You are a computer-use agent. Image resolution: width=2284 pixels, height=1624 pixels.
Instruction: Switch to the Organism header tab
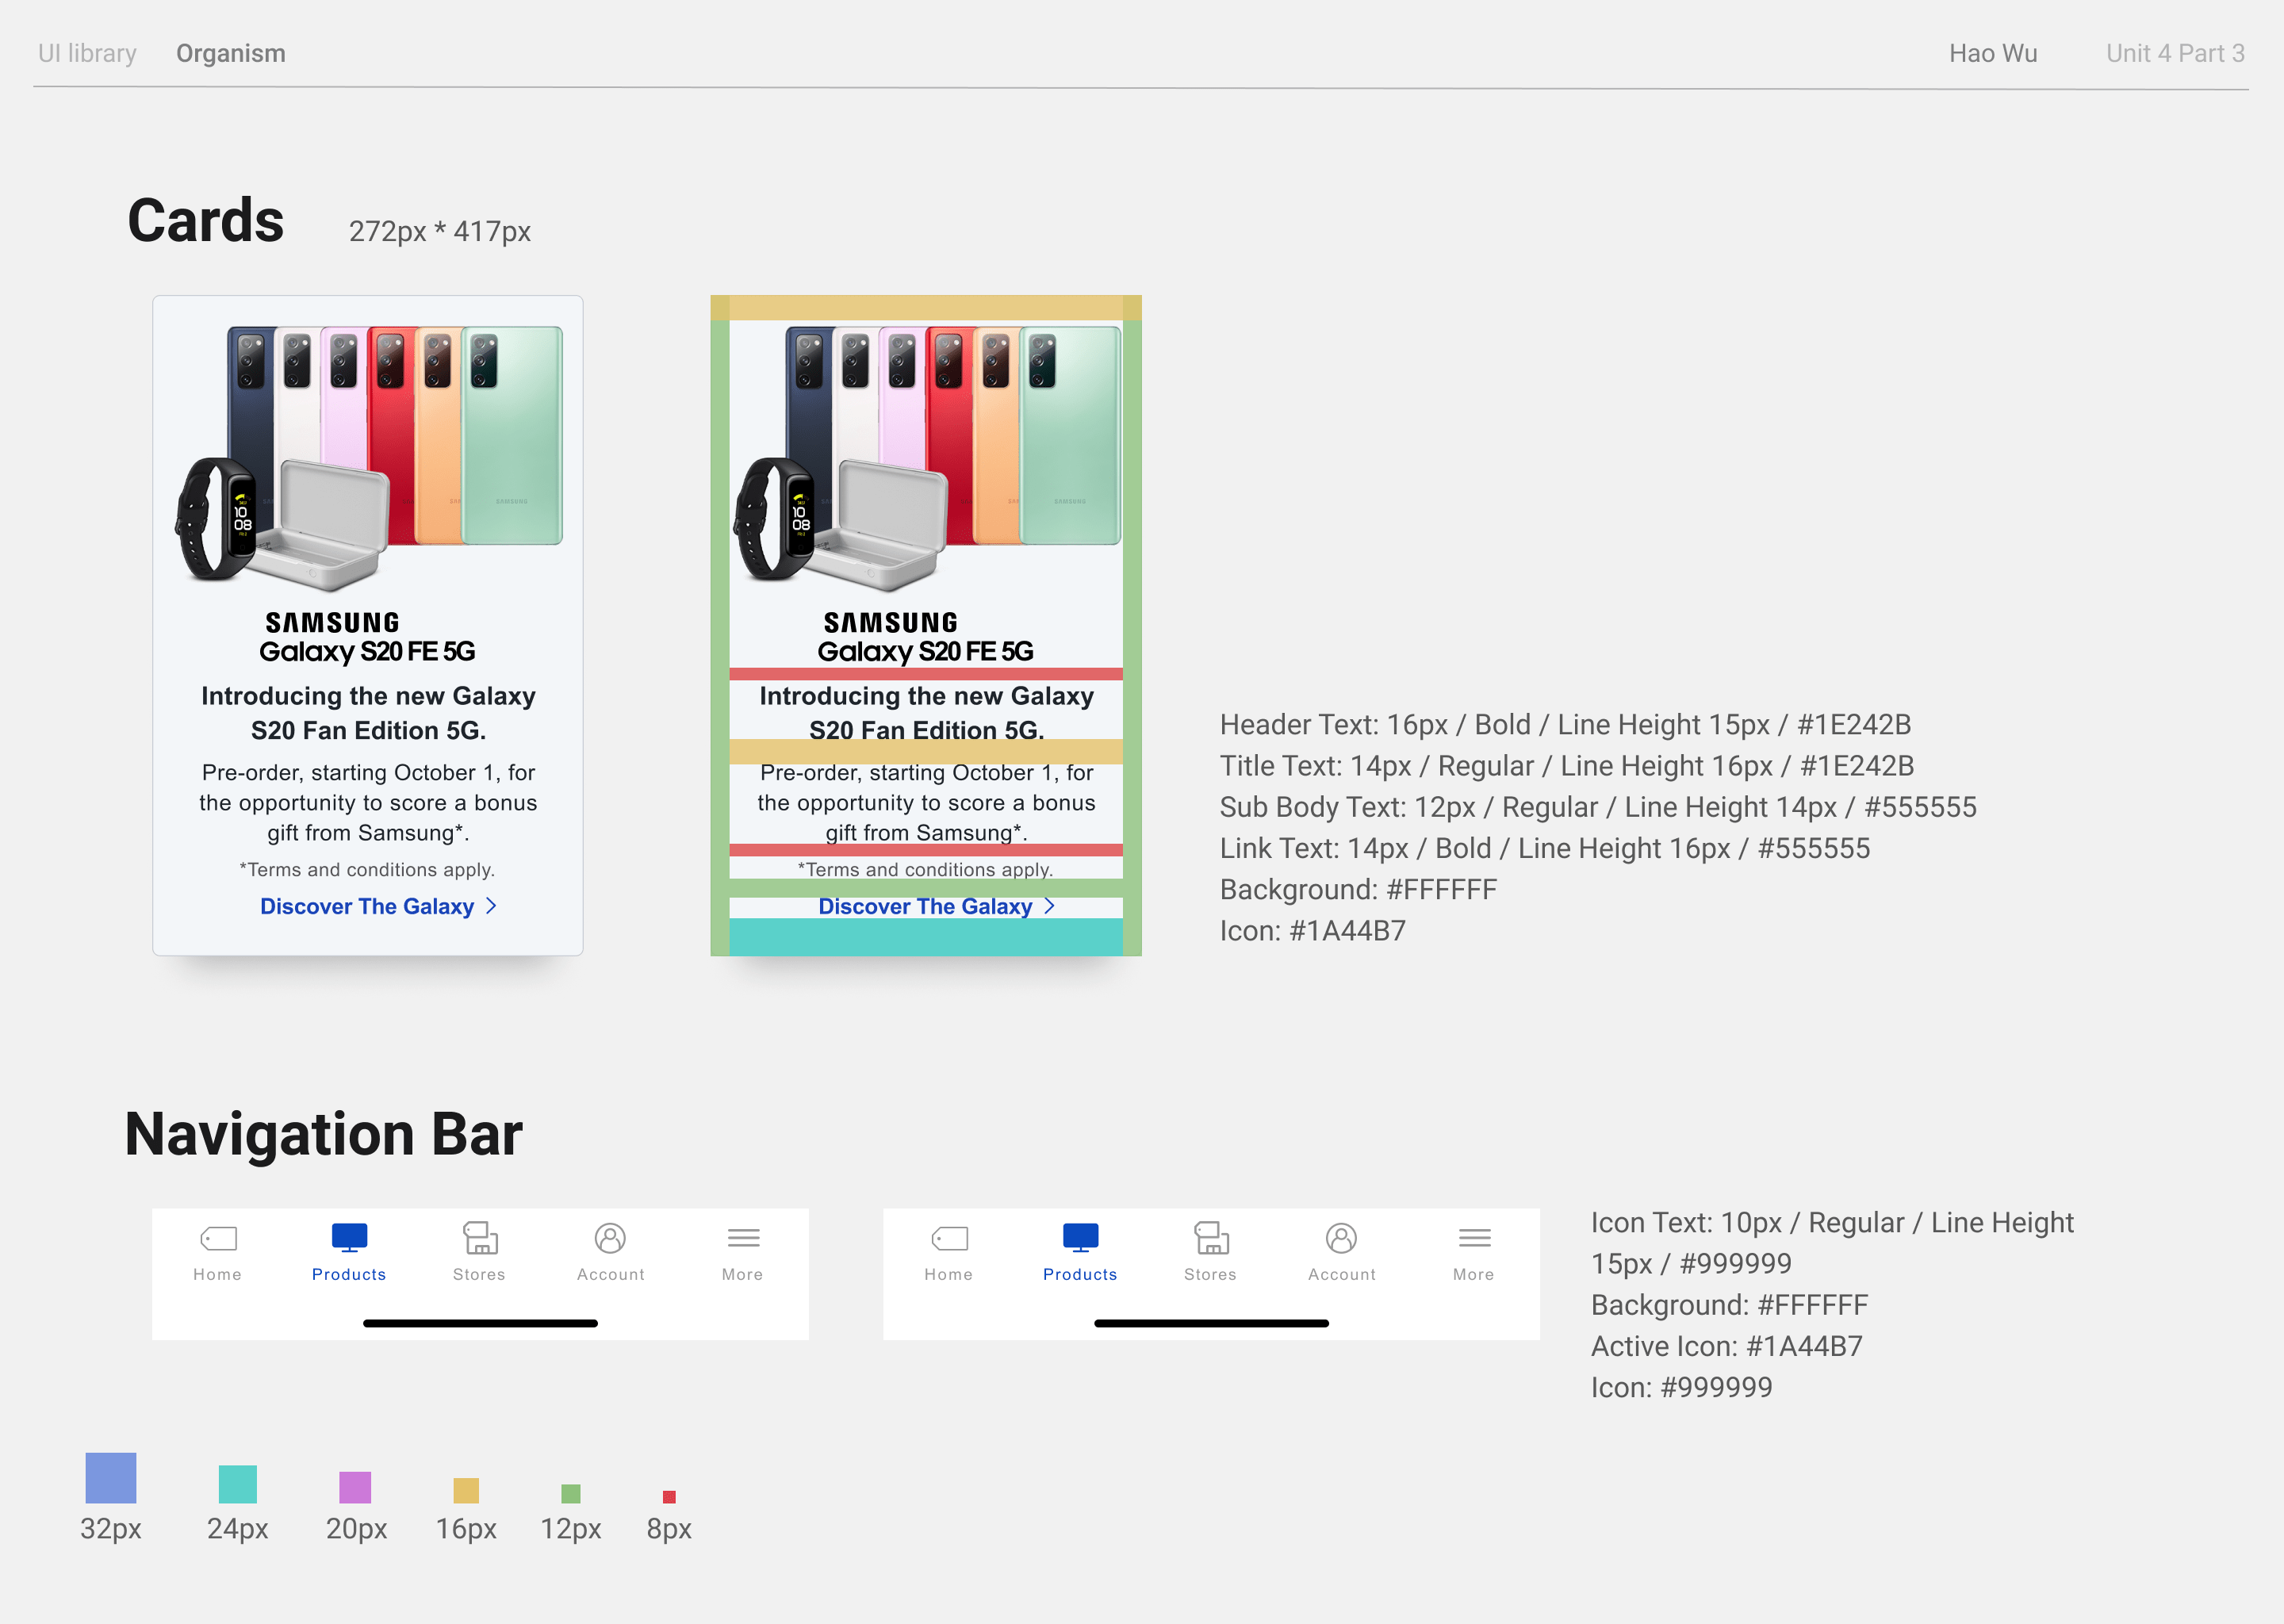tap(231, 53)
